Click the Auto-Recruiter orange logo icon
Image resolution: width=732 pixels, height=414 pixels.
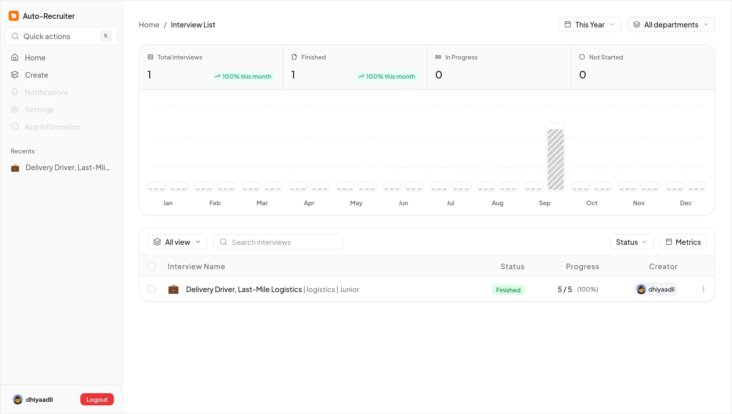[14, 16]
